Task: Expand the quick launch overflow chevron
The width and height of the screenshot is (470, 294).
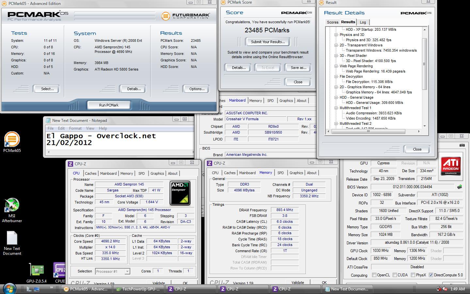Action: click(51, 288)
